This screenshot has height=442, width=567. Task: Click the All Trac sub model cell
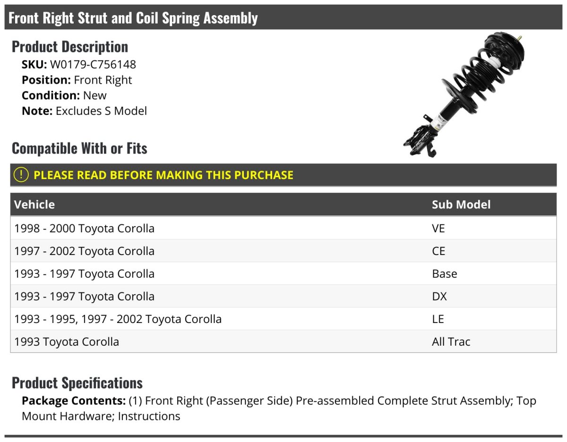coord(451,342)
